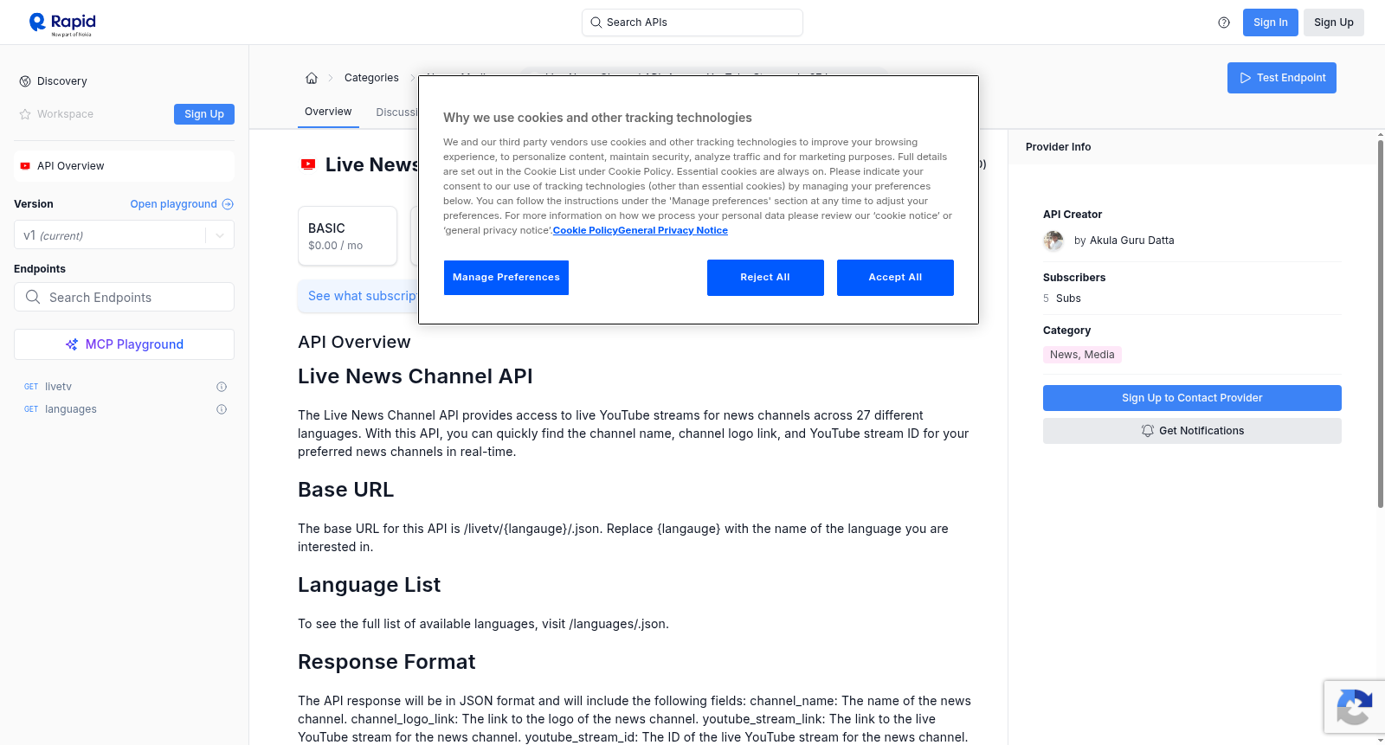Viewport: 1385px width, 745px height.
Task: Click the Workspace star icon
Action: 25,114
